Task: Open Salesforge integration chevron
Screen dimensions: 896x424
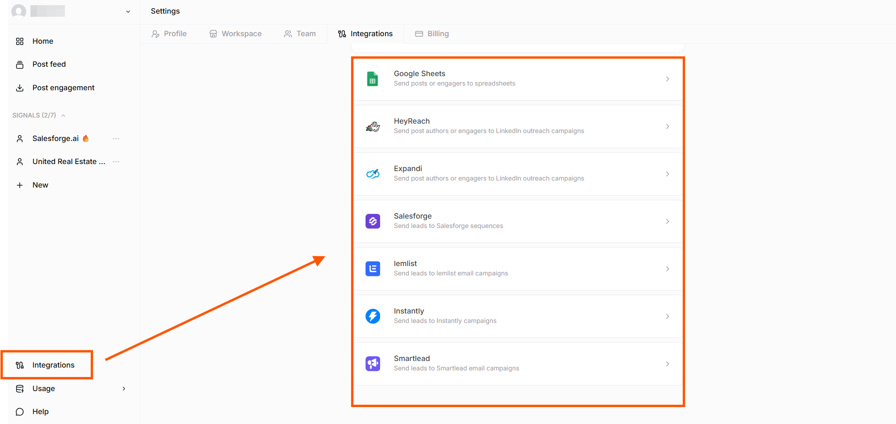Action: pos(667,221)
